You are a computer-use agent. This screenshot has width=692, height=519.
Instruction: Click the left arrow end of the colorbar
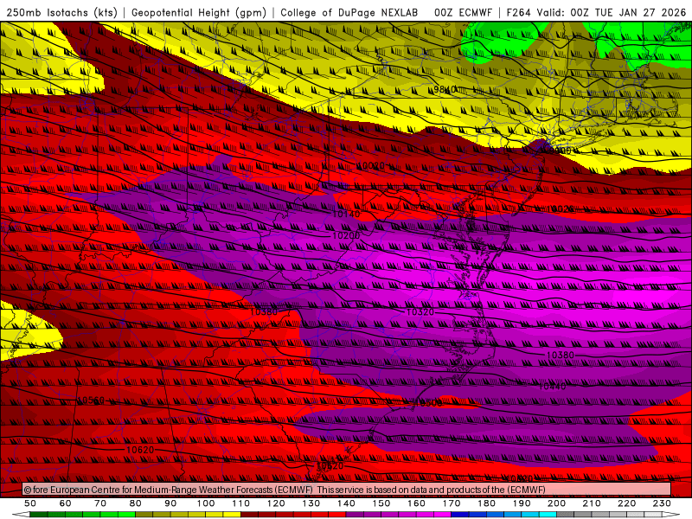point(21,514)
